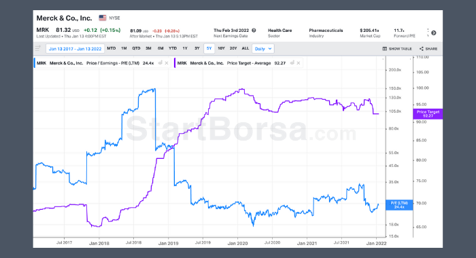Select the 1M time range
Viewport: 476px width, 258px height.
(124, 48)
